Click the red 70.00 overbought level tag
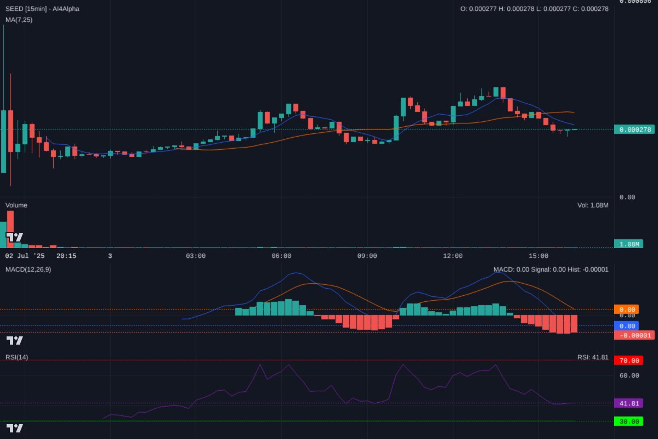658x439 pixels. (x=628, y=361)
